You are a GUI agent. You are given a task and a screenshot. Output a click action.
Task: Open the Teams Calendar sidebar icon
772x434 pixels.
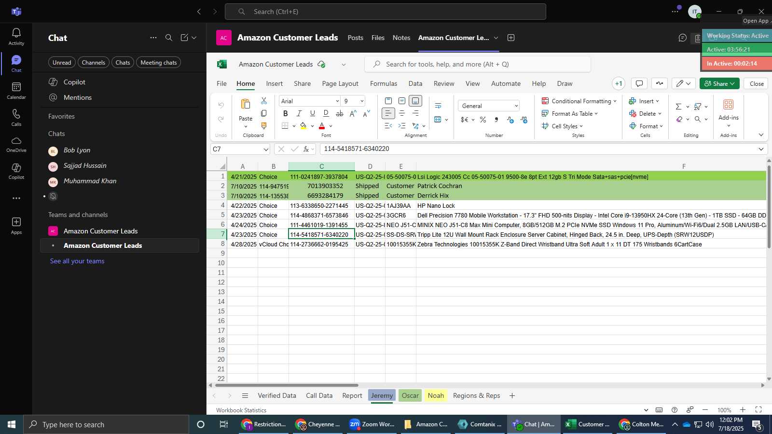(16, 91)
